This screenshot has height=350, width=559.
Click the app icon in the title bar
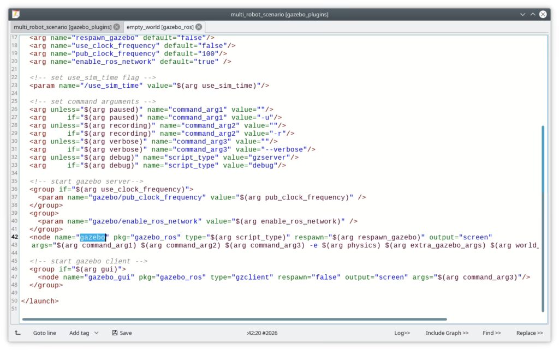[16, 14]
